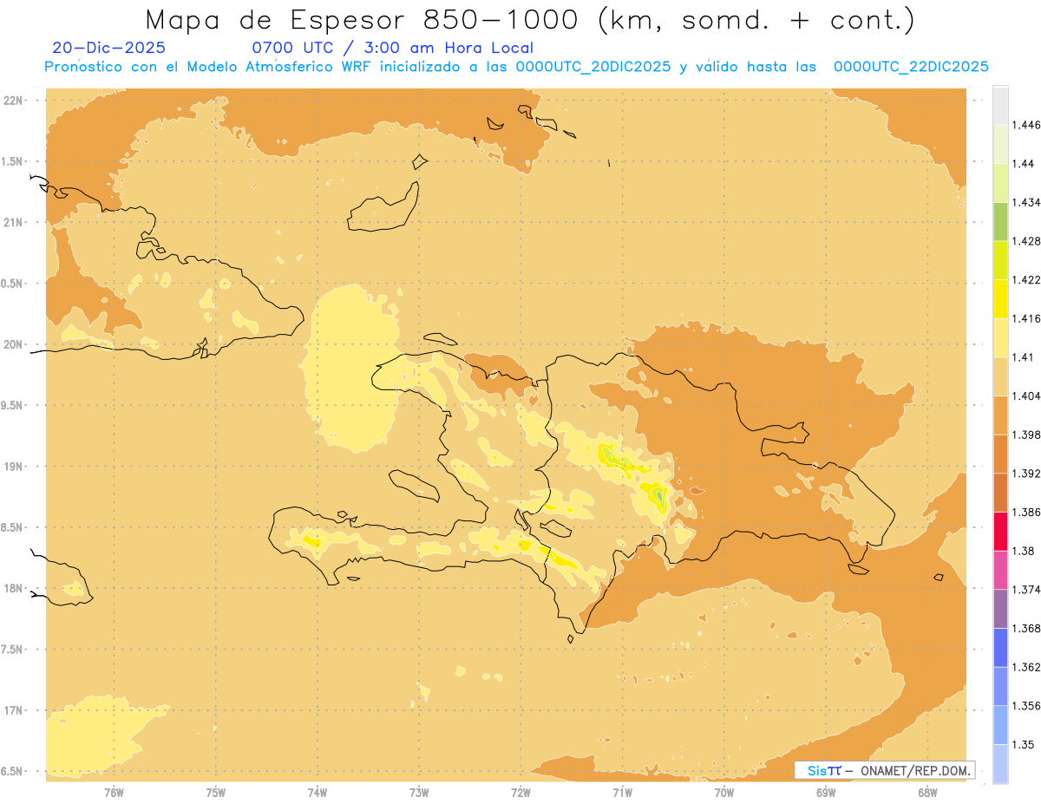Click the purple swatch between 1.368 and 1.374
The width and height of the screenshot is (1041, 804).
[1000, 608]
